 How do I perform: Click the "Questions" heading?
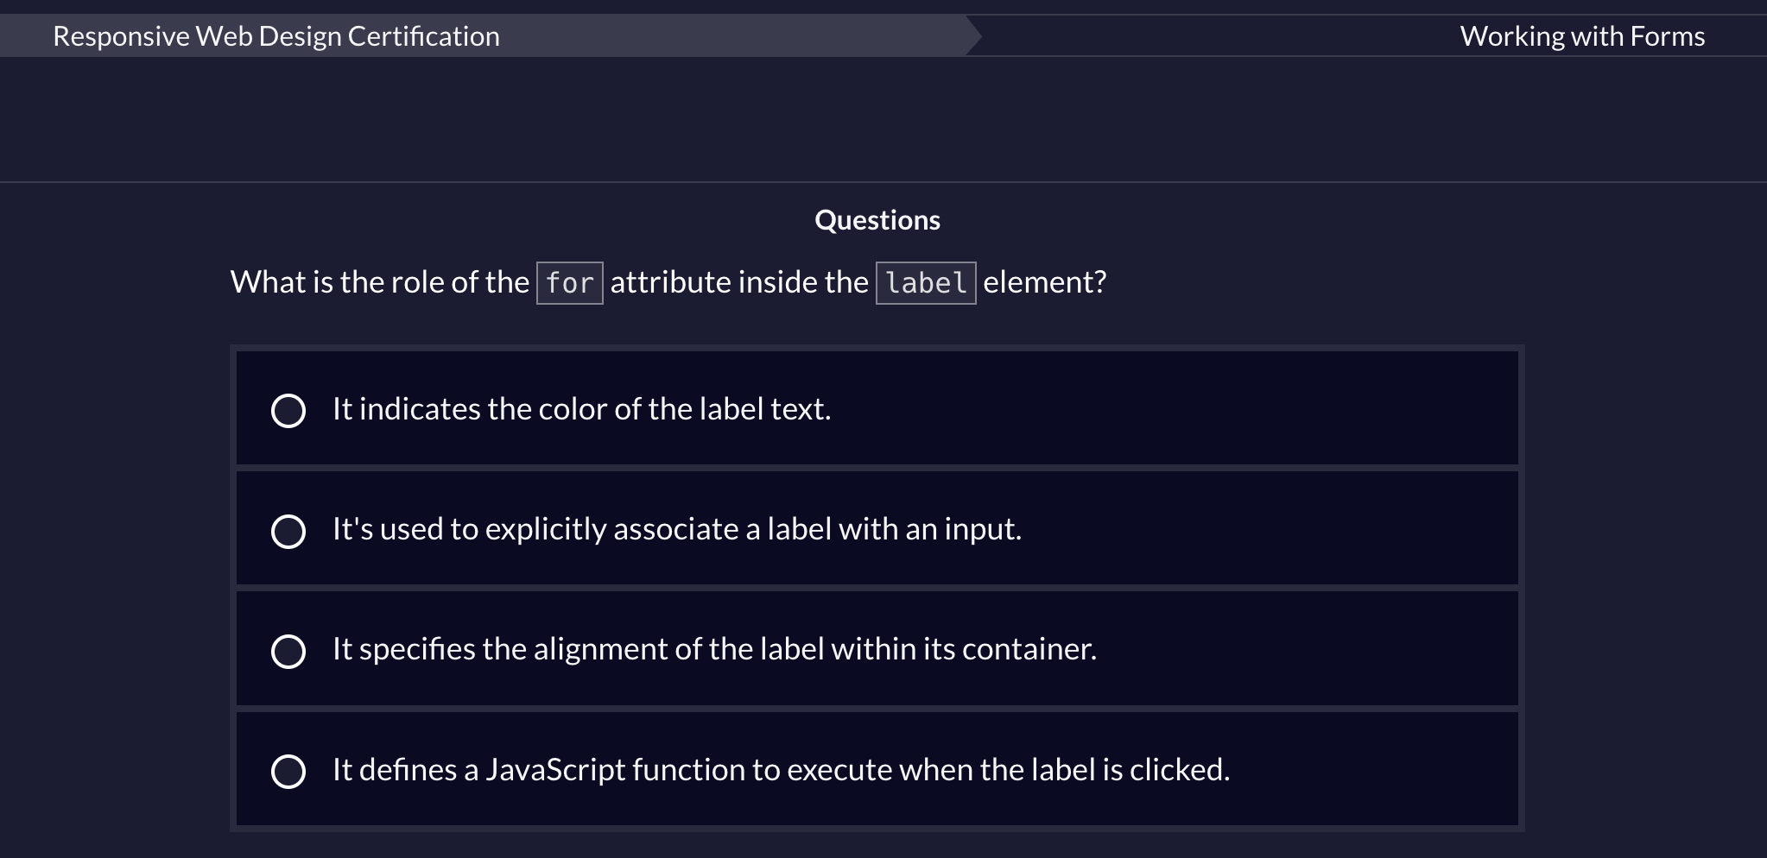[x=877, y=220]
